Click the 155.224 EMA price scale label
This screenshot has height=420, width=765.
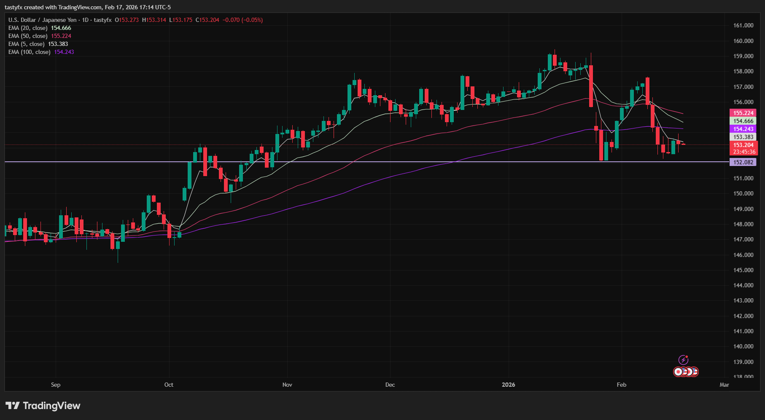tap(743, 112)
